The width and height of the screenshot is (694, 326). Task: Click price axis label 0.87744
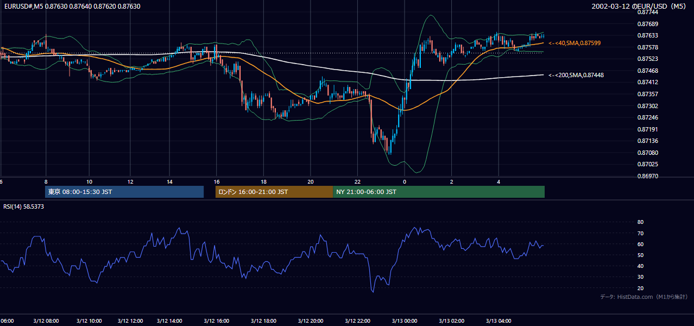tap(647, 12)
